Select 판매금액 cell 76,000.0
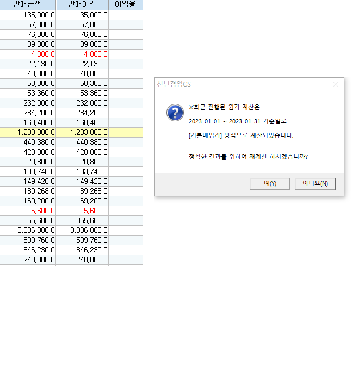 [x=28, y=34]
